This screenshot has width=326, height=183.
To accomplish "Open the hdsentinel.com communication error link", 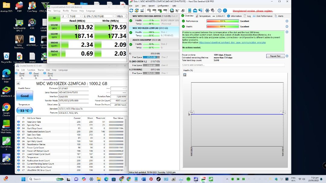I will pos(232,43).
